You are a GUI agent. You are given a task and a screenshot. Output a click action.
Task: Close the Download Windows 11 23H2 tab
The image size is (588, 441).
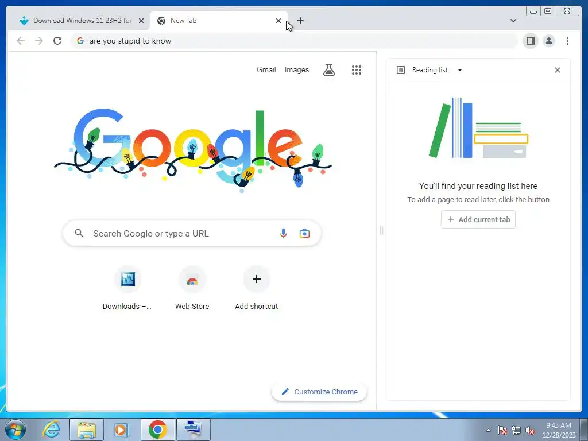pyautogui.click(x=141, y=21)
